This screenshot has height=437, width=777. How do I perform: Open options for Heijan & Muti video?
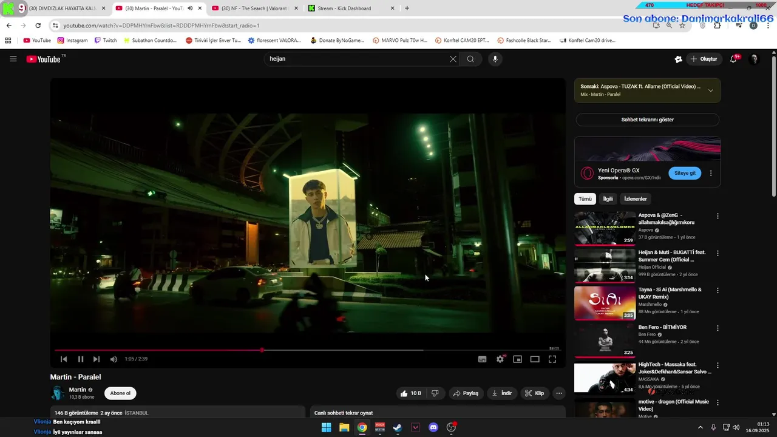(718, 253)
